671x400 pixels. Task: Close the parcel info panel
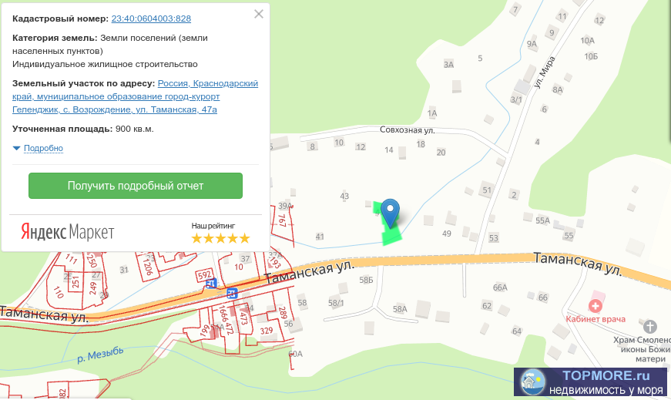tap(258, 14)
